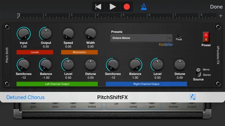Select the Detuned Chorus preset name

coord(25,97)
